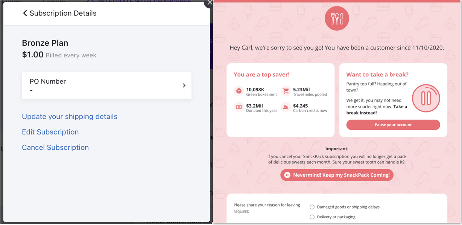Click the left arrow icon in Nevermind button

287,175
